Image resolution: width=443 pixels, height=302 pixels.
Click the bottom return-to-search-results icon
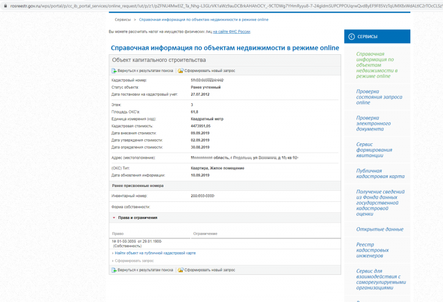114,270
